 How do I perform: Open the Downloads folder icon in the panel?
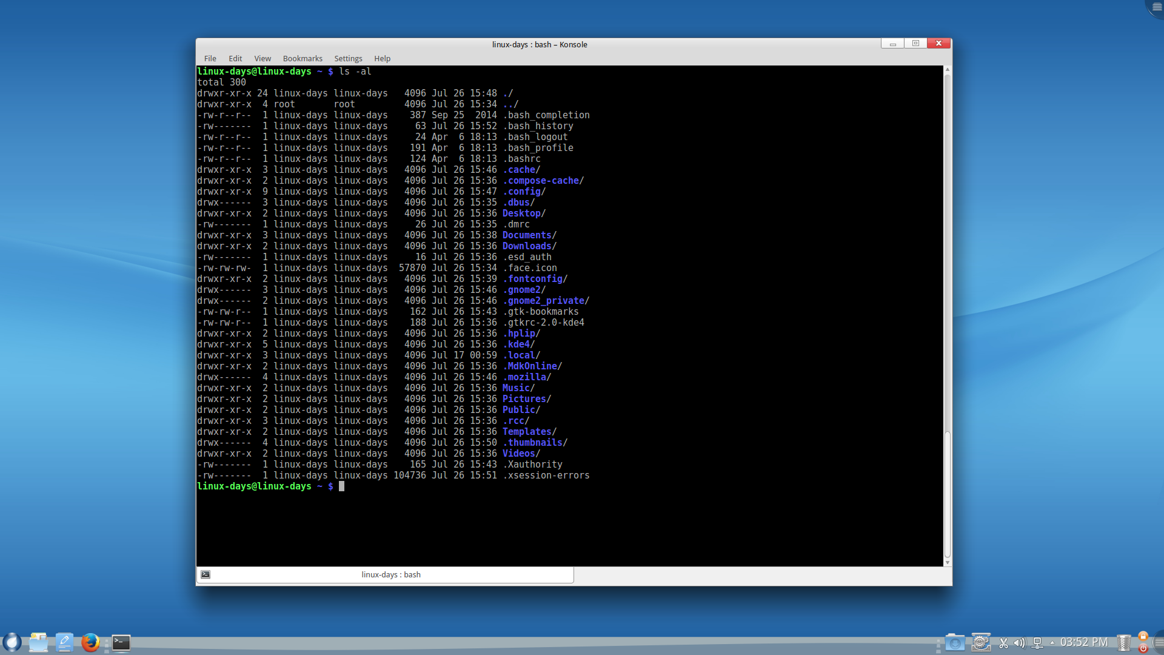pos(954,642)
